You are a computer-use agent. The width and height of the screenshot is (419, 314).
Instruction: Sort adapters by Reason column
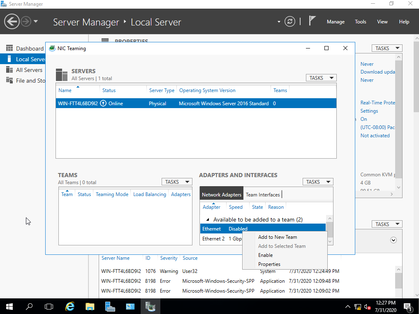[276, 207]
